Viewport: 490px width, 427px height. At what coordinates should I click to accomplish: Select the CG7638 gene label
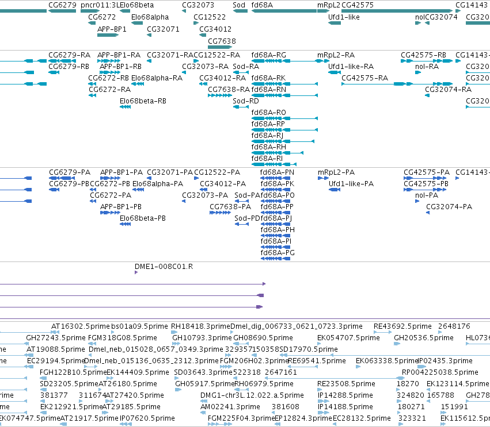(222, 41)
